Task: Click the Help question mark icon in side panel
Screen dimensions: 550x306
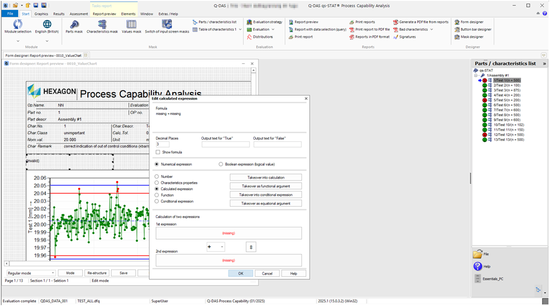Action: pos(477,266)
